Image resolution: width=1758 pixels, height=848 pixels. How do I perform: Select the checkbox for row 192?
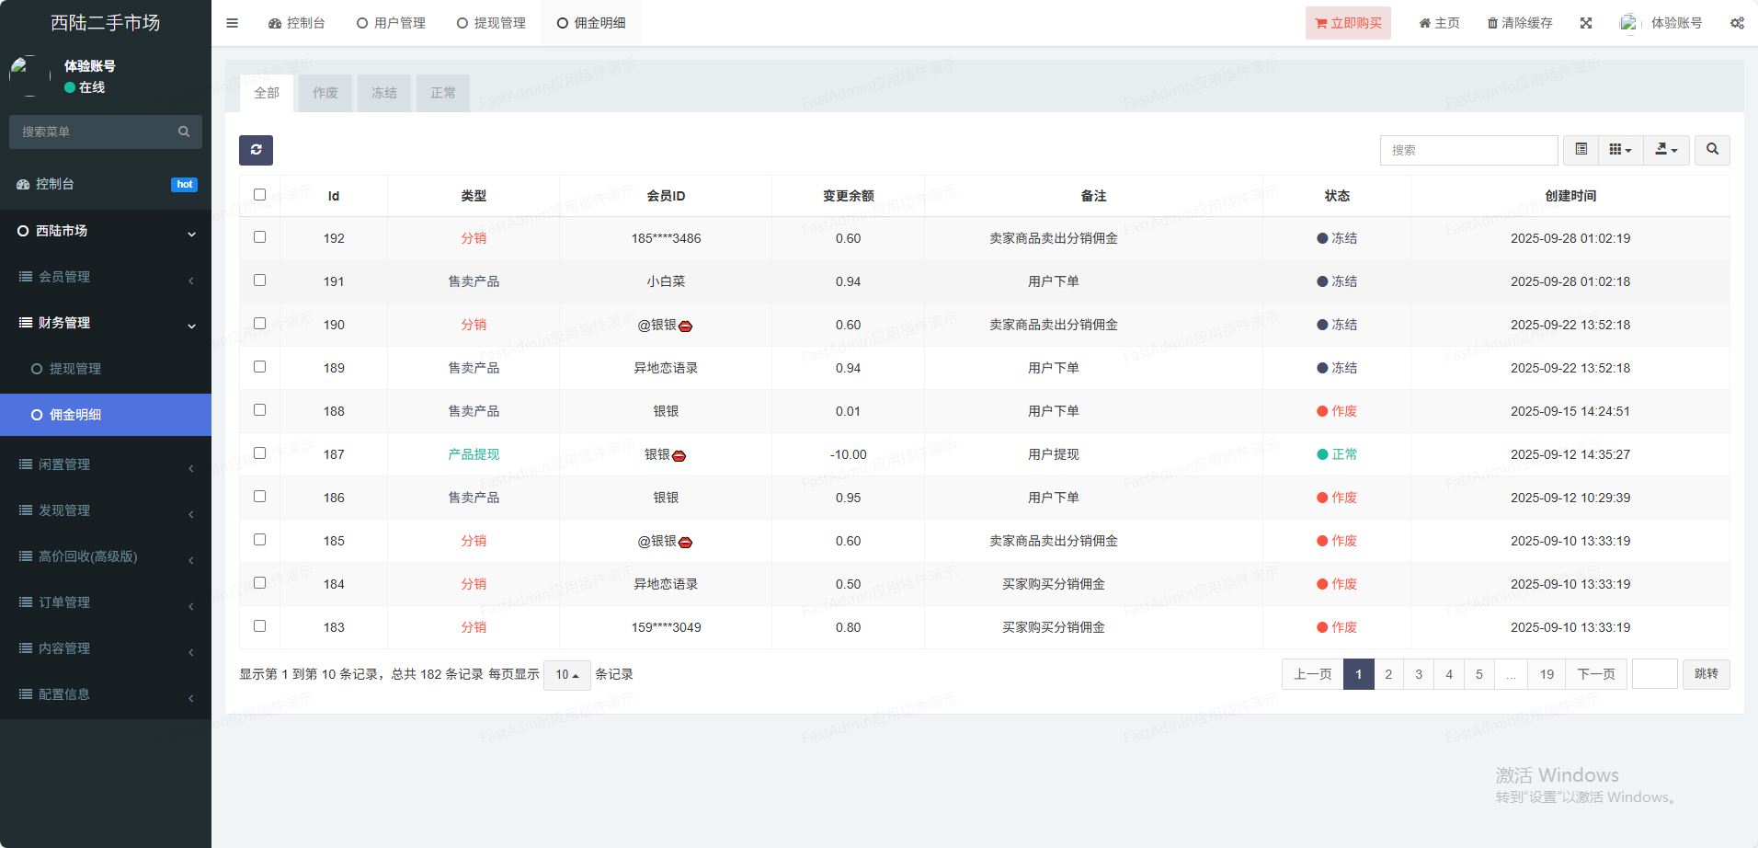259,237
